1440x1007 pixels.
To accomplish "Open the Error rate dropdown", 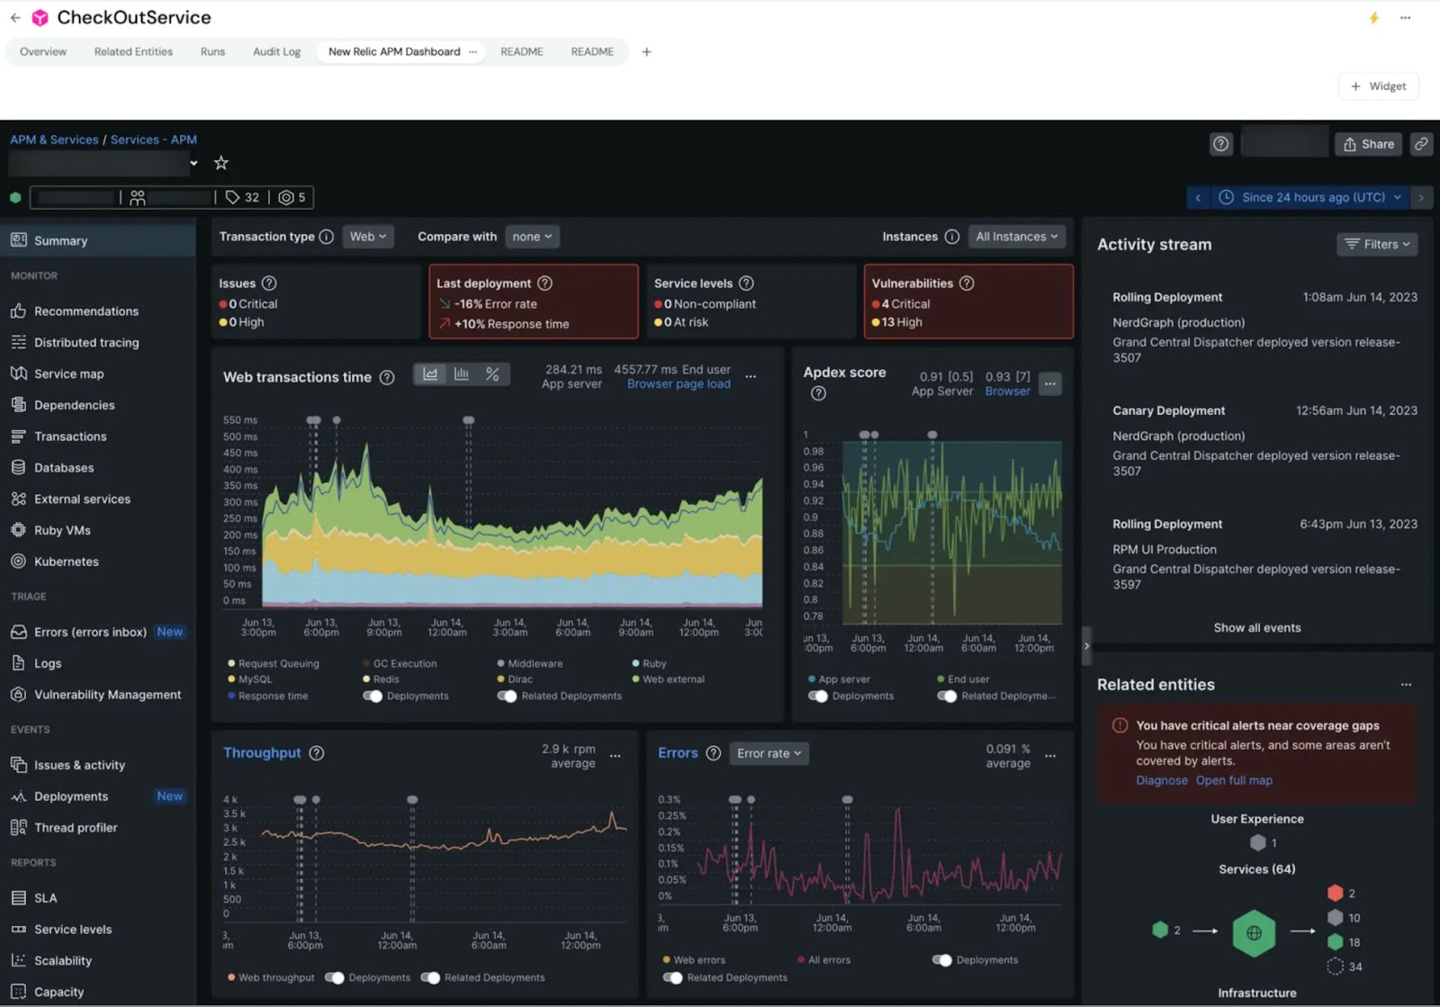I will coord(769,753).
